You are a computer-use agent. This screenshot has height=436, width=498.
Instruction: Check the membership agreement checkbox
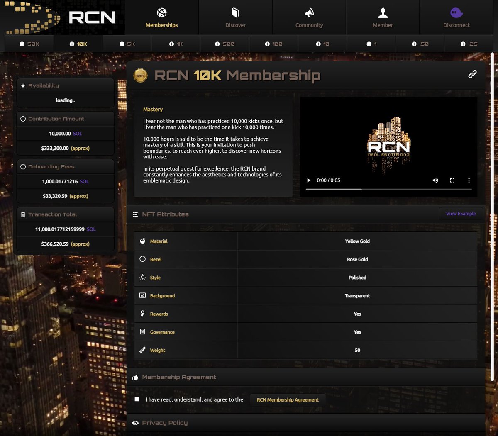click(x=137, y=399)
